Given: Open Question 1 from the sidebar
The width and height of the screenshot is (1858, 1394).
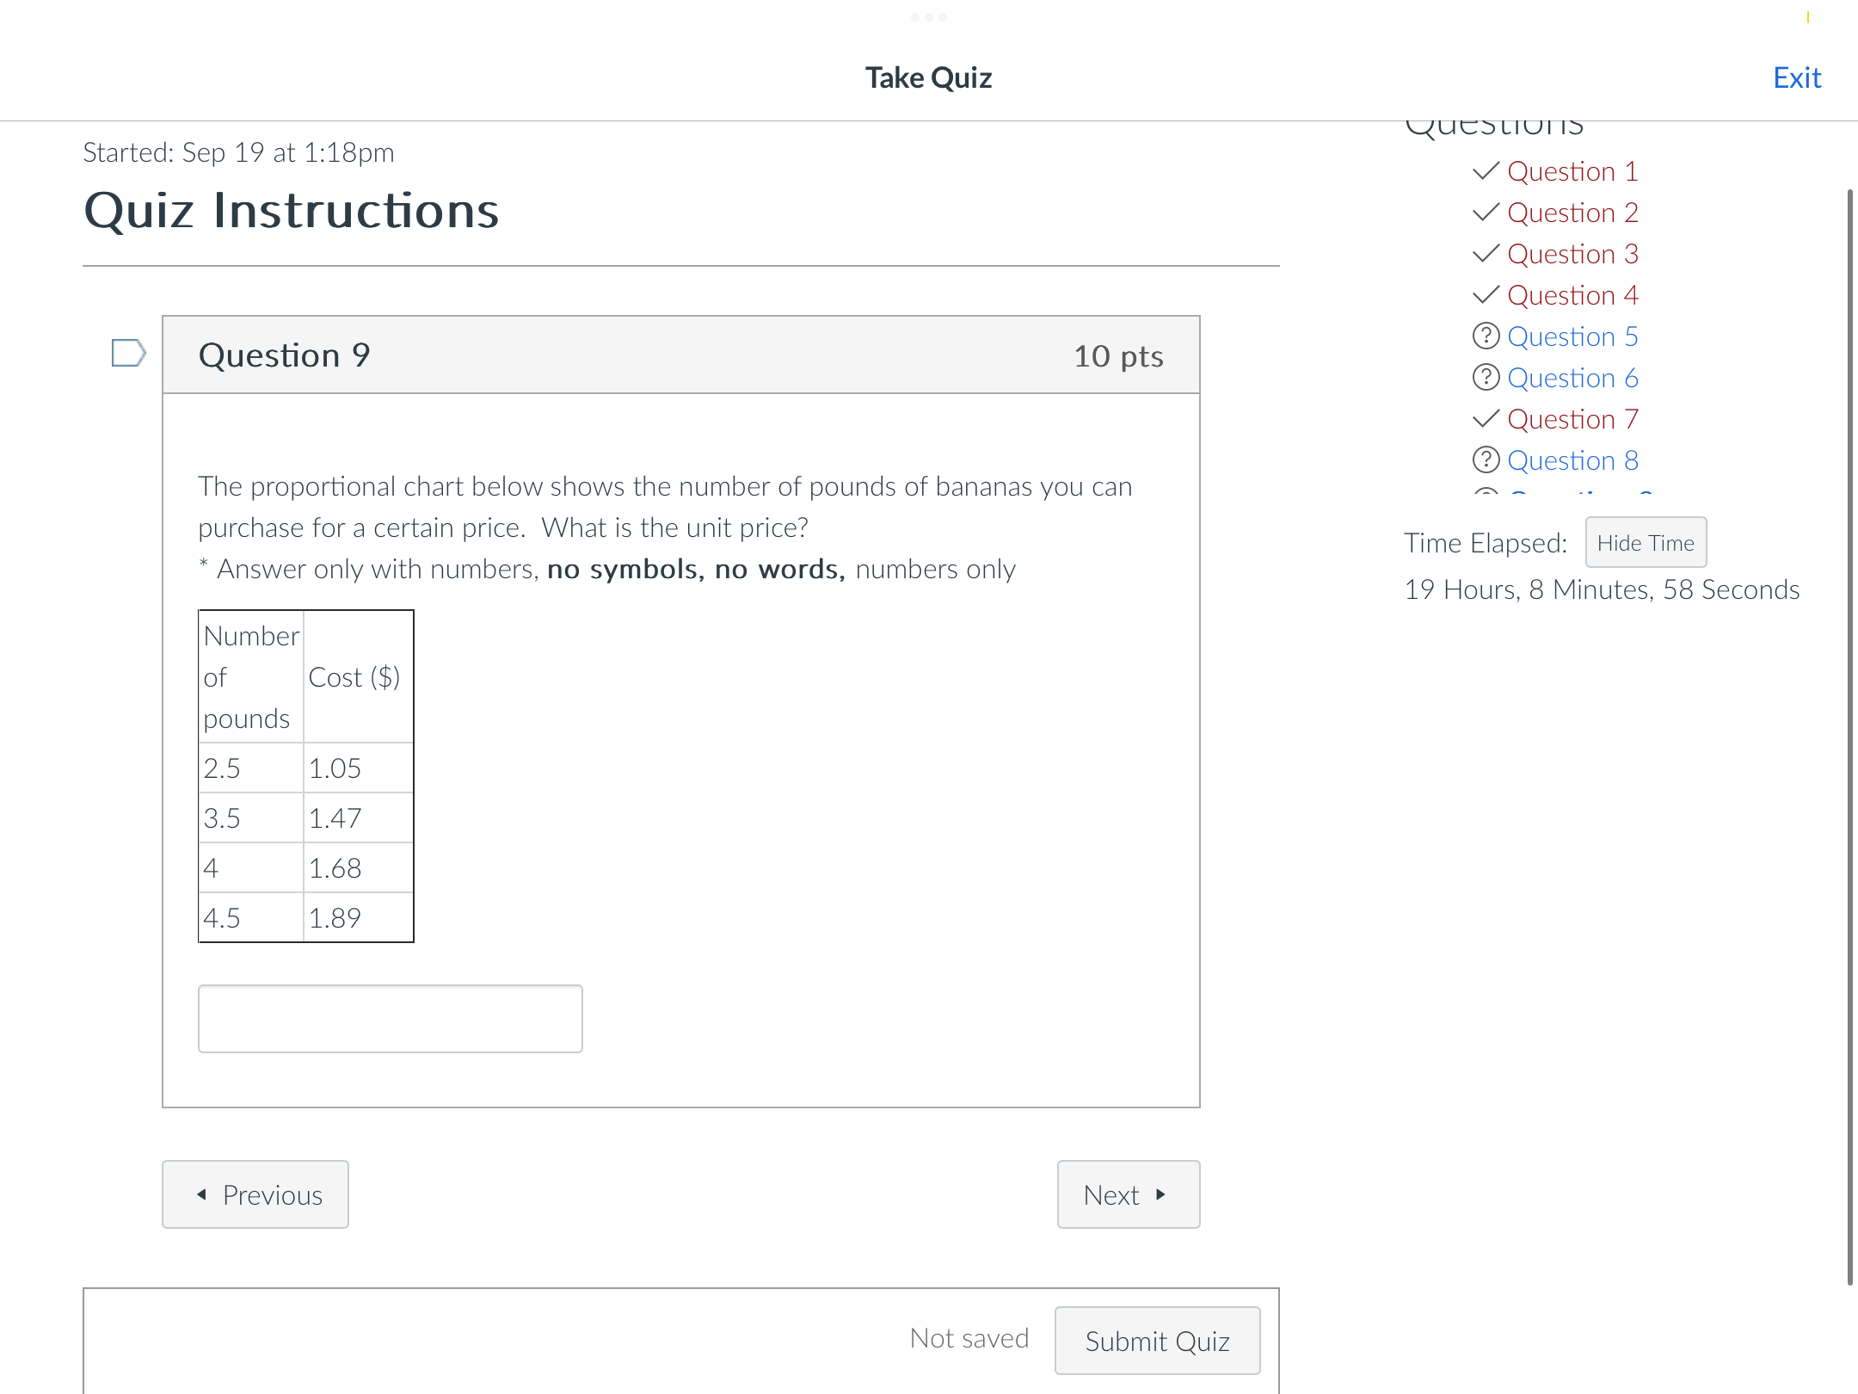Looking at the screenshot, I should pyautogui.click(x=1572, y=171).
